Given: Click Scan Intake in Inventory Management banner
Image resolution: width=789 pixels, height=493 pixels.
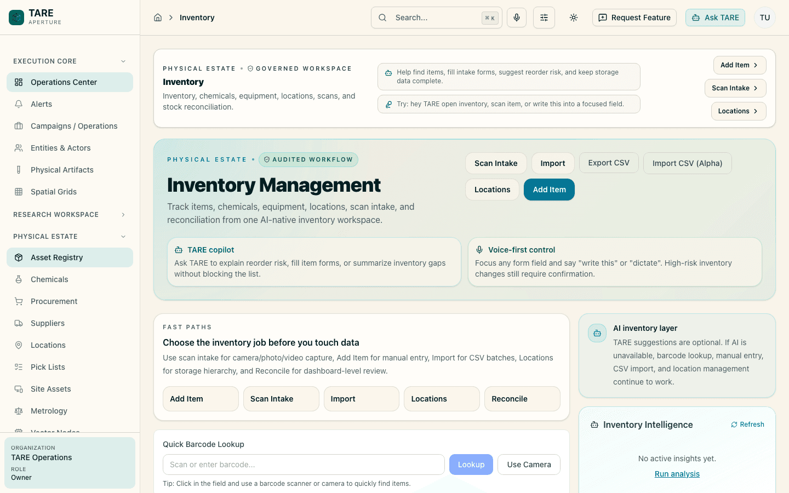Looking at the screenshot, I should tap(496, 163).
